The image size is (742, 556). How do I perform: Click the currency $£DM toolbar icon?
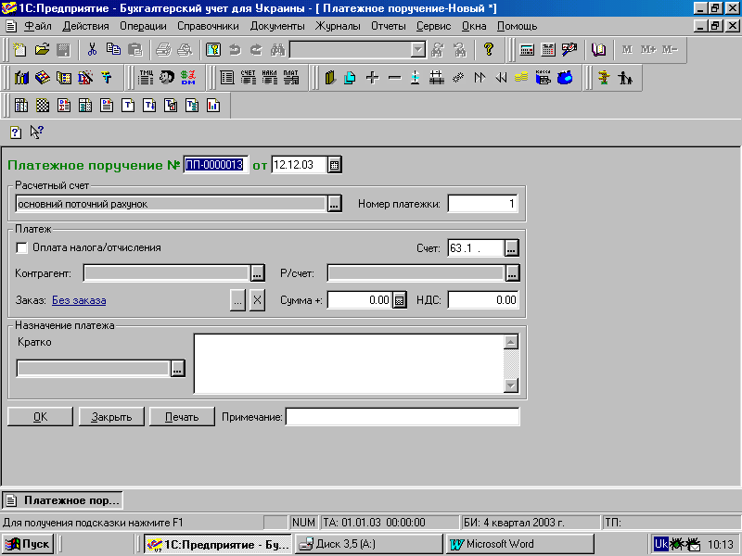coord(188,78)
